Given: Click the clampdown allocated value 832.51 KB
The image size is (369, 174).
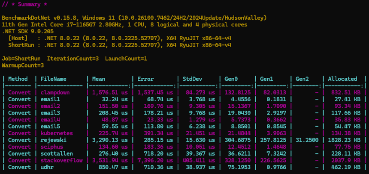Looking at the screenshot, I should tap(346, 93).
